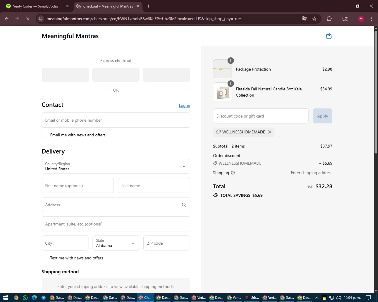This screenshot has height=302, width=378.
Task: Click the Shipping help question mark icon
Action: point(233,173)
